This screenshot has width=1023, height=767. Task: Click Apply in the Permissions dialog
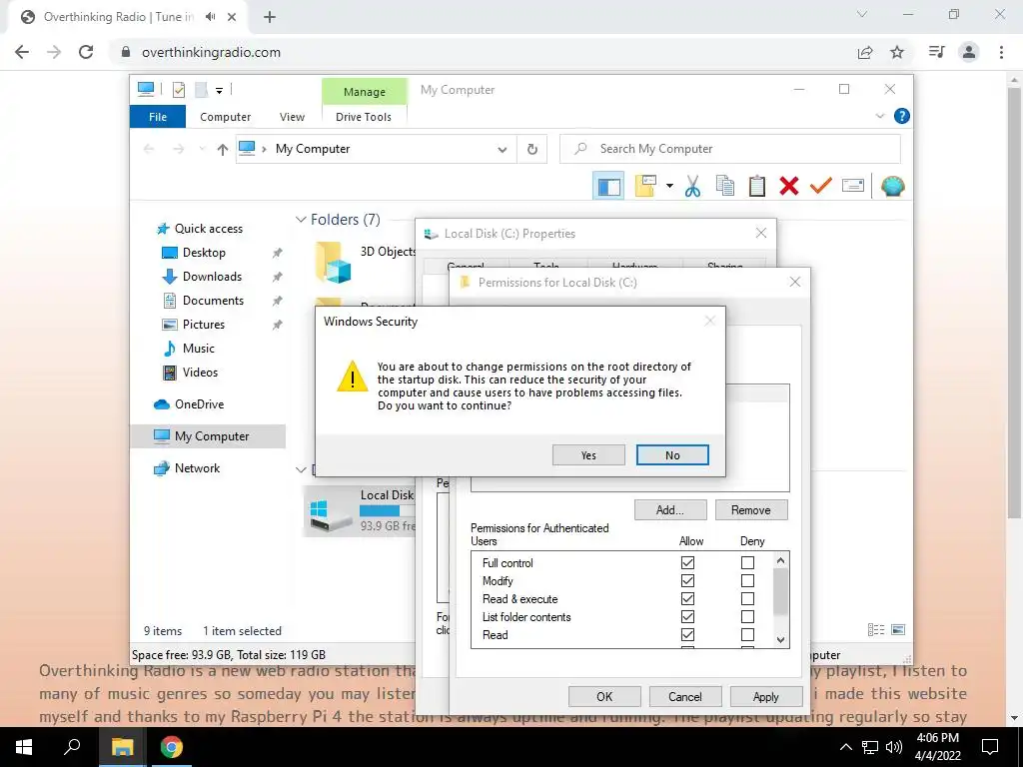[x=766, y=696]
